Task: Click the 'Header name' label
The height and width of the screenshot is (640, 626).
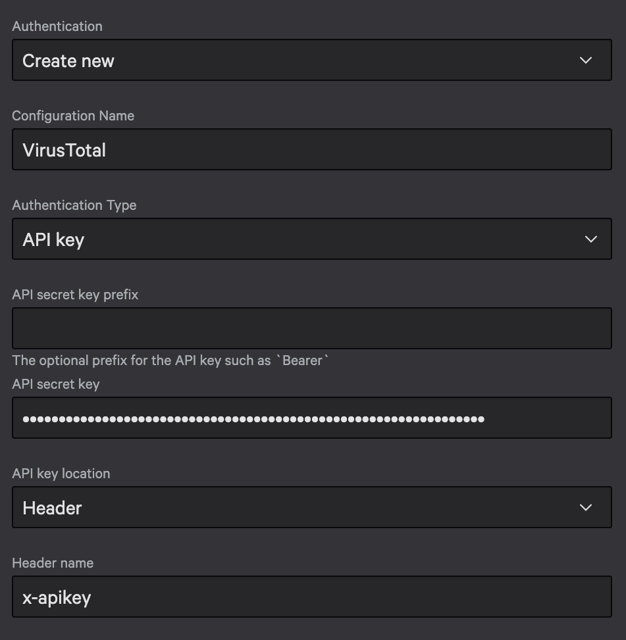Action: (53, 563)
